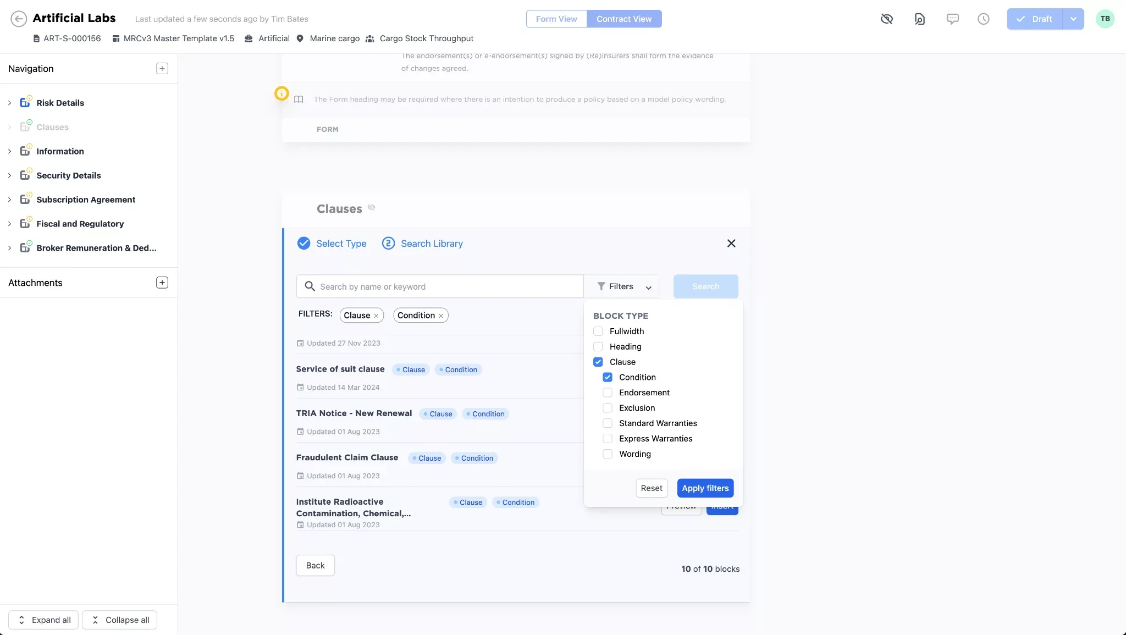This screenshot has height=635, width=1126.
Task: Check the Exclusion checkbox
Action: click(607, 408)
